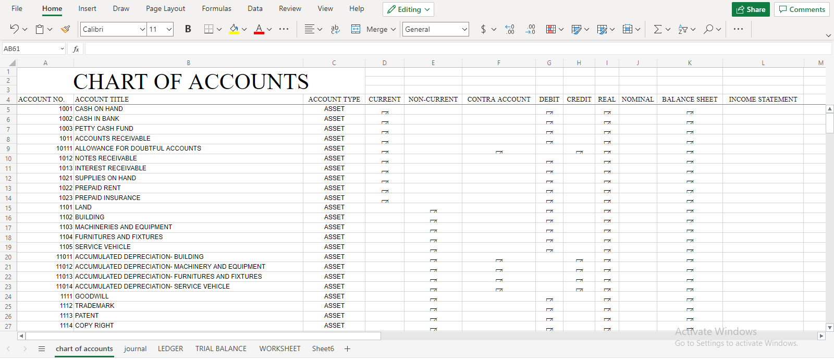
Task: Click the Increase Decimal icon
Action: click(x=510, y=29)
